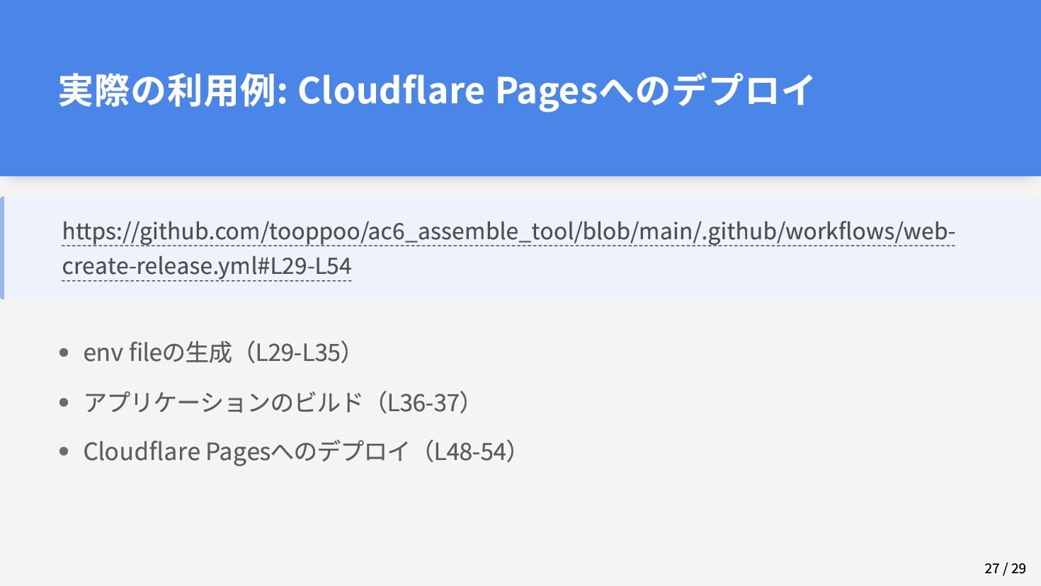Viewport: 1041px width, 586px height.
Task: Select the slide title "実際の利用例"
Action: click(x=167, y=90)
